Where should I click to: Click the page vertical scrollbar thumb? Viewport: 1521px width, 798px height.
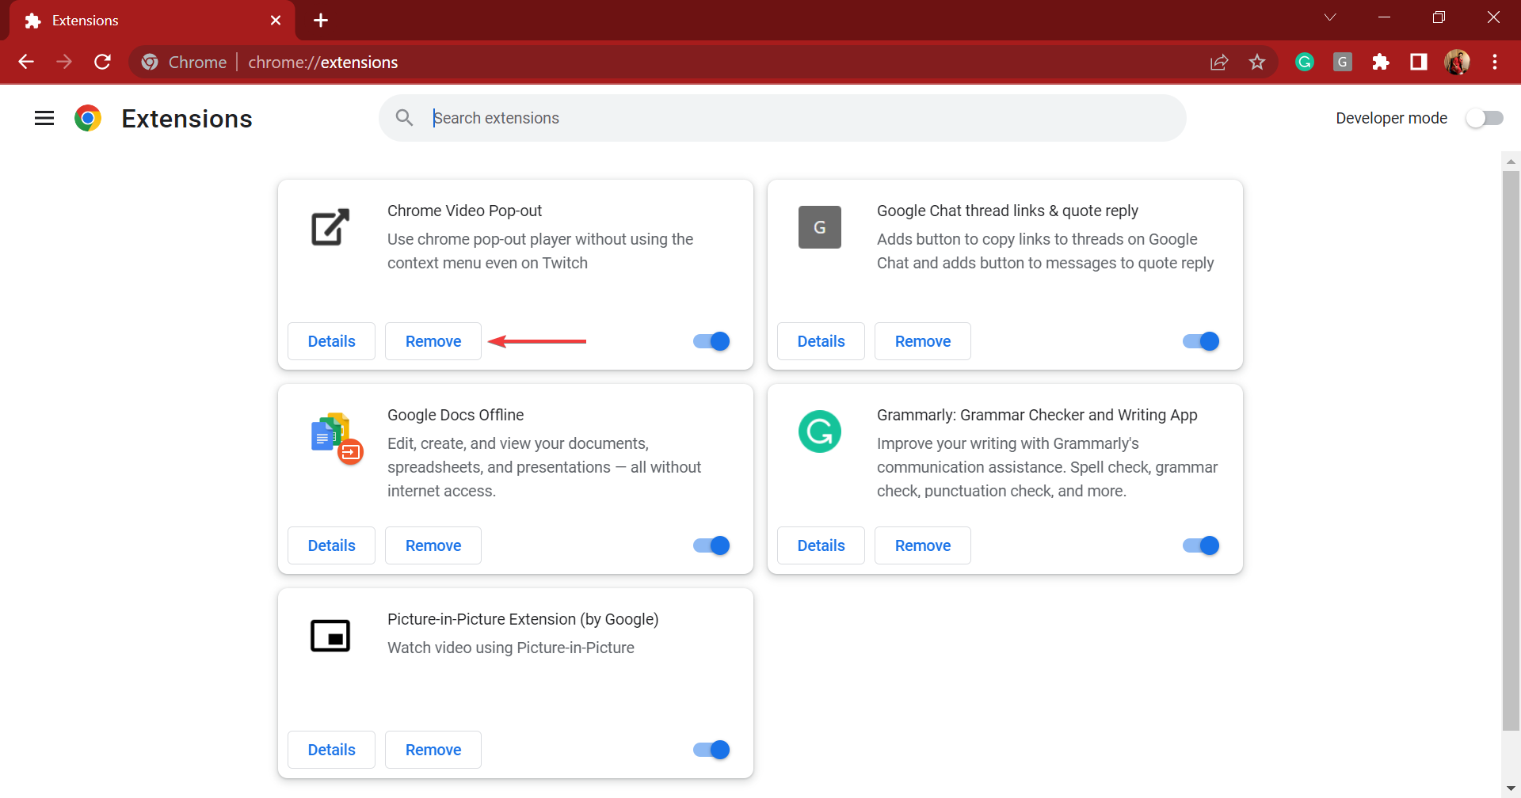[1511, 450]
